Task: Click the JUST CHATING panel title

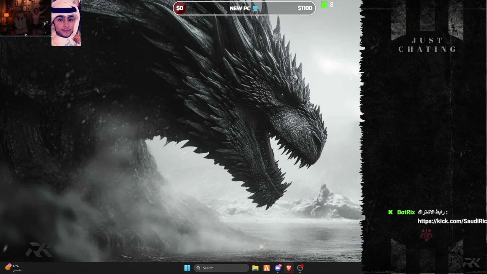Action: click(x=428, y=45)
